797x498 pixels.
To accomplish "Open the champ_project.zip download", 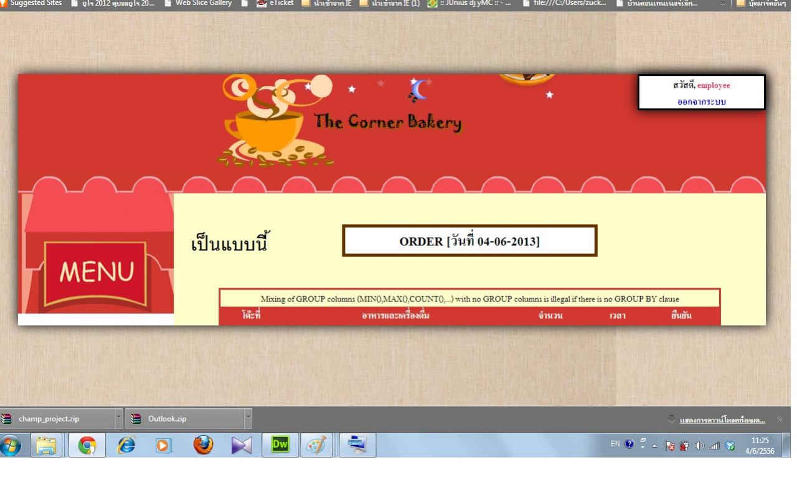I will click(57, 419).
